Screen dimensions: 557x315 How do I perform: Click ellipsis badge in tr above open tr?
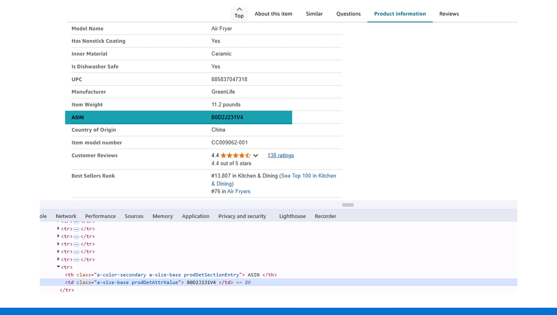point(76,260)
